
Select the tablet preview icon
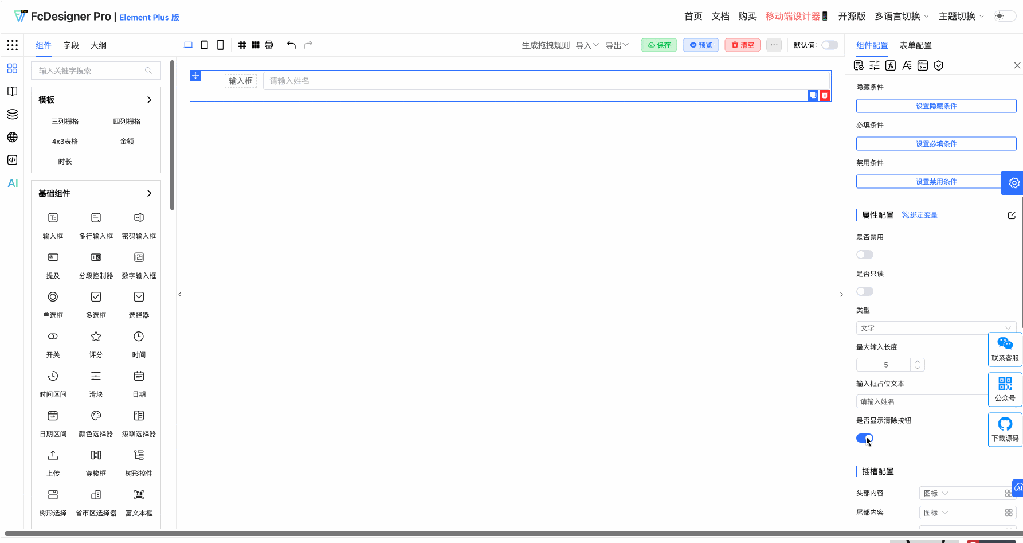(204, 45)
